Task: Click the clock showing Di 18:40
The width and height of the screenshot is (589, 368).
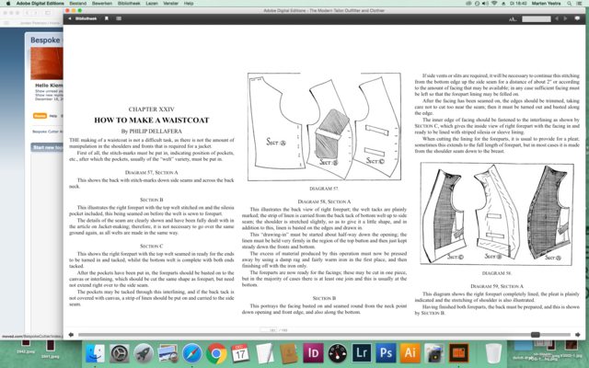Action: [x=519, y=4]
